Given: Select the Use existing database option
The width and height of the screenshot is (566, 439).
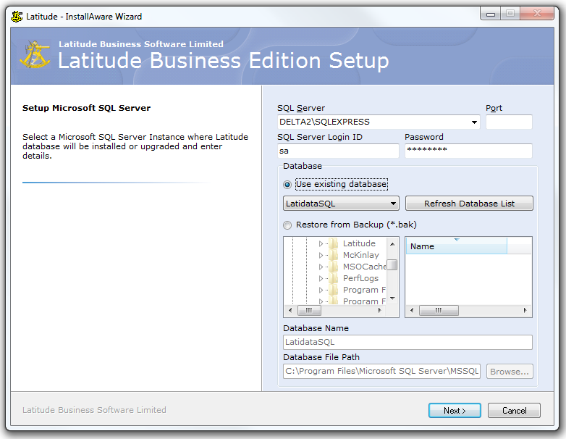Looking at the screenshot, I should [288, 185].
